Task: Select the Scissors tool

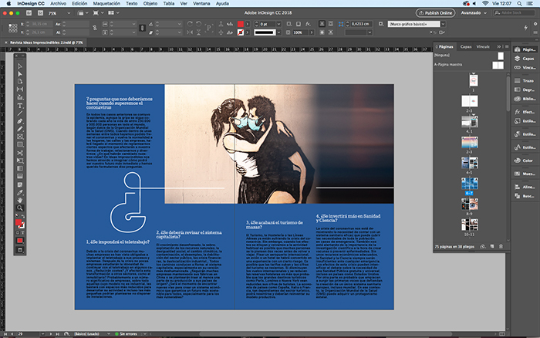Action: [20, 153]
